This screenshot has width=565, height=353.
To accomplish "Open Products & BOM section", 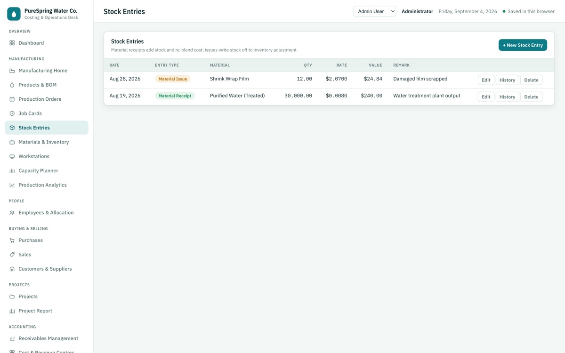I will [47, 85].
